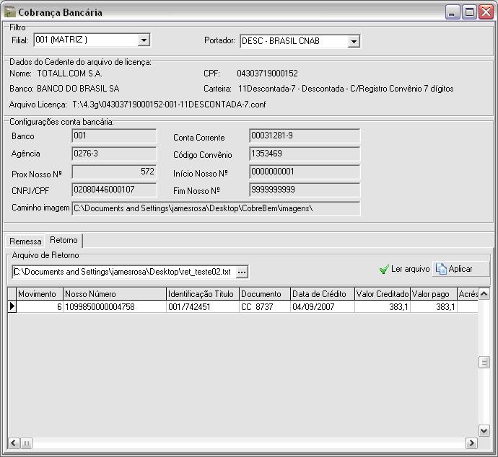Click the green check Ler arquivo button
The image size is (498, 457).
404,269
